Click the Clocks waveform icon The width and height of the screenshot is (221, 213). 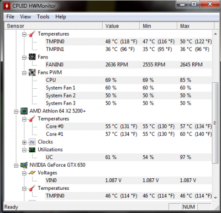[32, 142]
